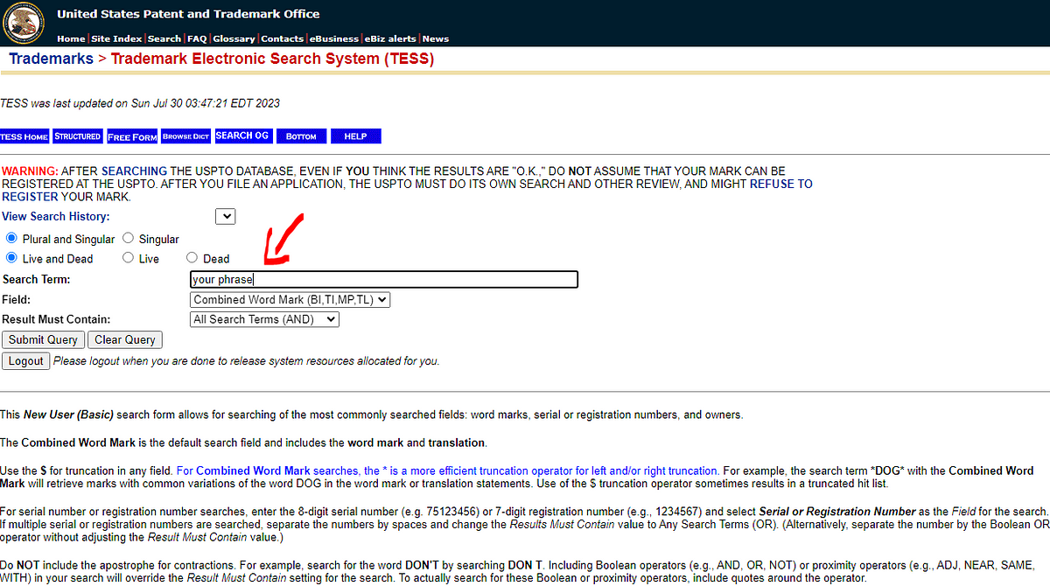Click the 'United States Patent and Trademark Office' title
Image resolution: width=1050 pixels, height=586 pixels.
[188, 14]
